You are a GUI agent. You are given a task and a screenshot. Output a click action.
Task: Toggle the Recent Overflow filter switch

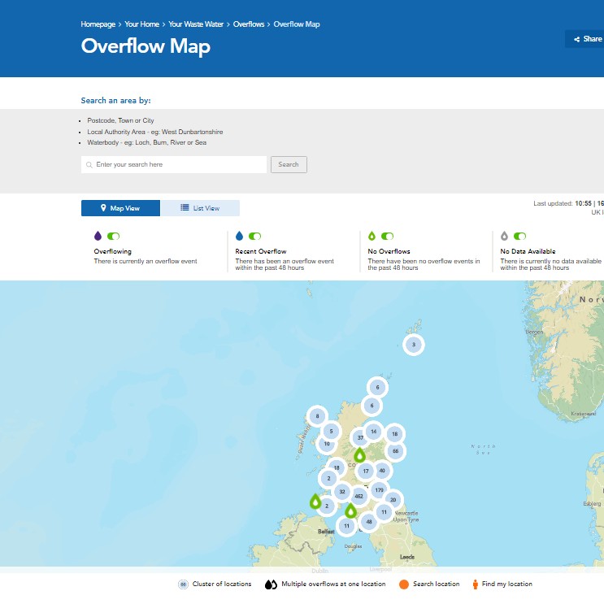coord(254,236)
